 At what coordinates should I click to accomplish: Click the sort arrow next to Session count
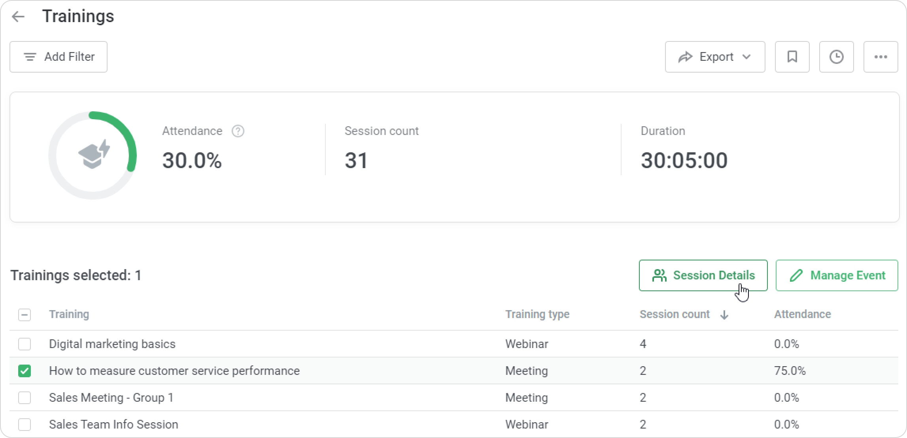coord(724,315)
